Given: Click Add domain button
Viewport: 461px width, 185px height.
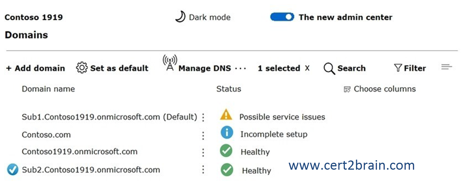Looking at the screenshot, I should pos(35,68).
